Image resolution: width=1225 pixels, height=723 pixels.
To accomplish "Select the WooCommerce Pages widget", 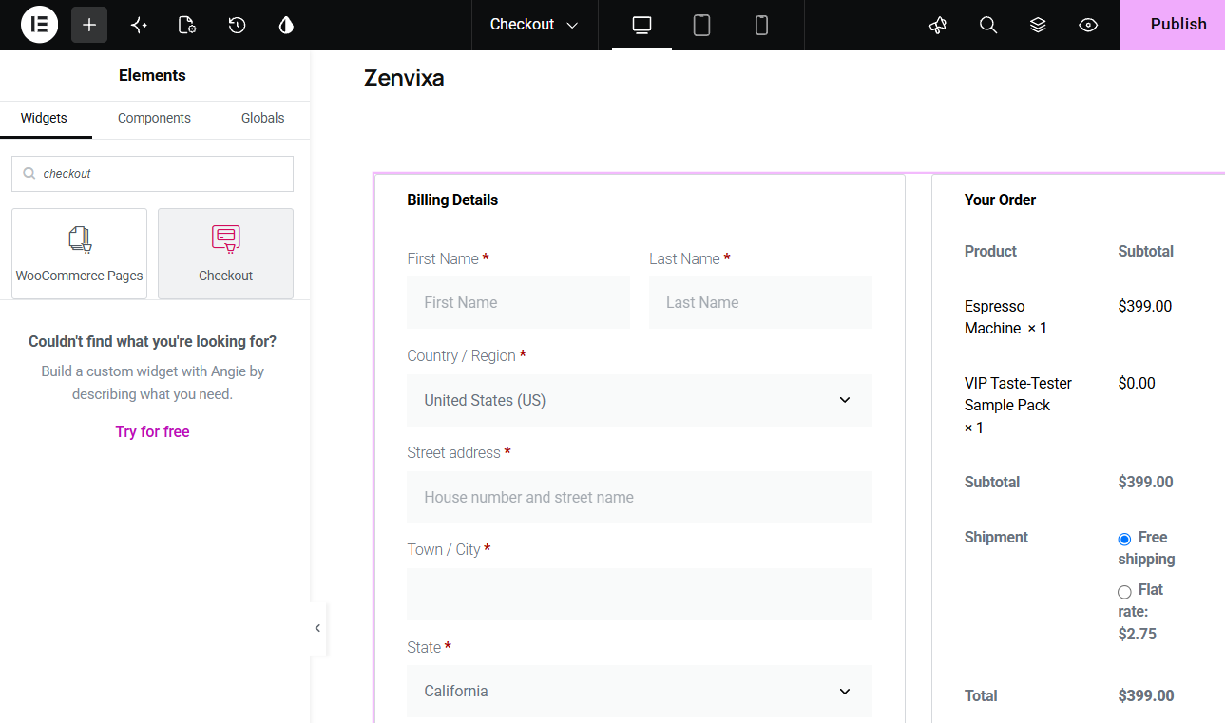I will click(x=80, y=254).
